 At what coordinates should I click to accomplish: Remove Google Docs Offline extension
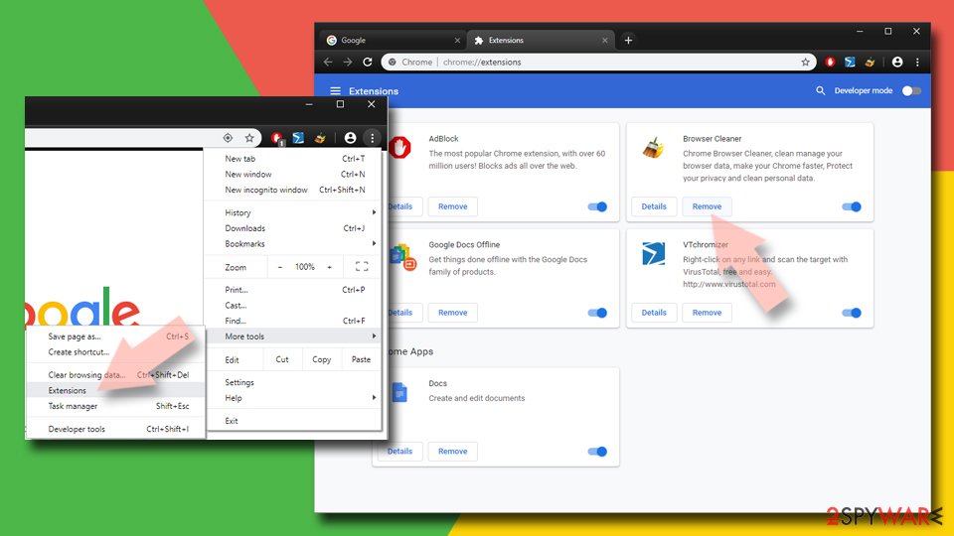click(453, 313)
